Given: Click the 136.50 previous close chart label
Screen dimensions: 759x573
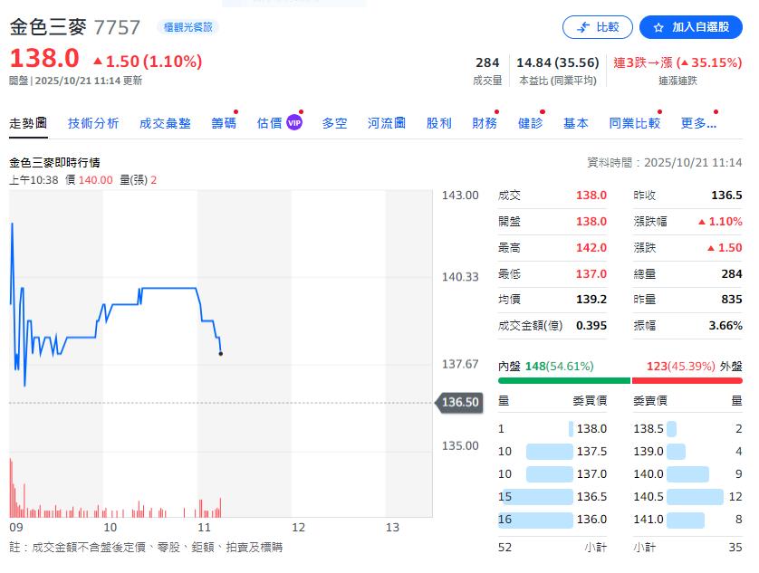Looking at the screenshot, I should click(460, 402).
